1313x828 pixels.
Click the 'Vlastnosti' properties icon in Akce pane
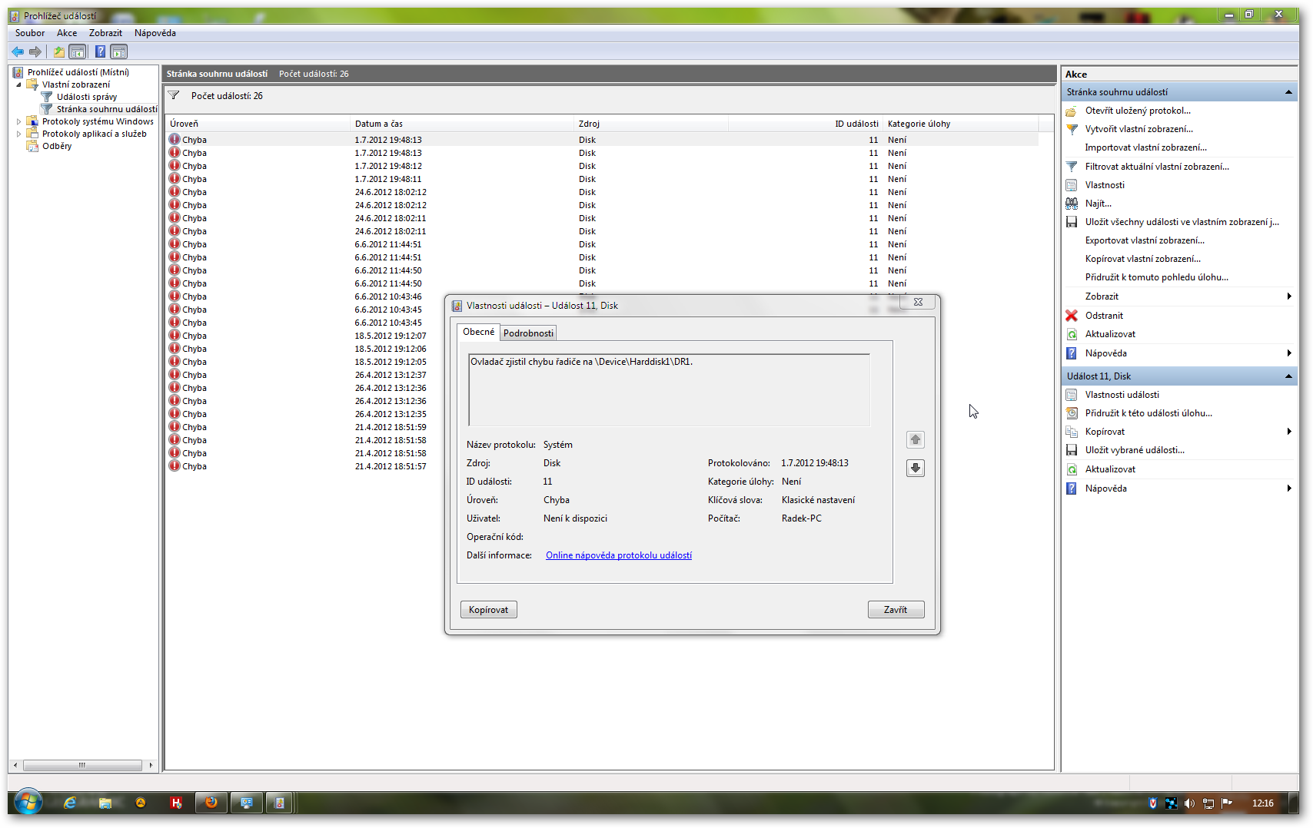pyautogui.click(x=1072, y=185)
